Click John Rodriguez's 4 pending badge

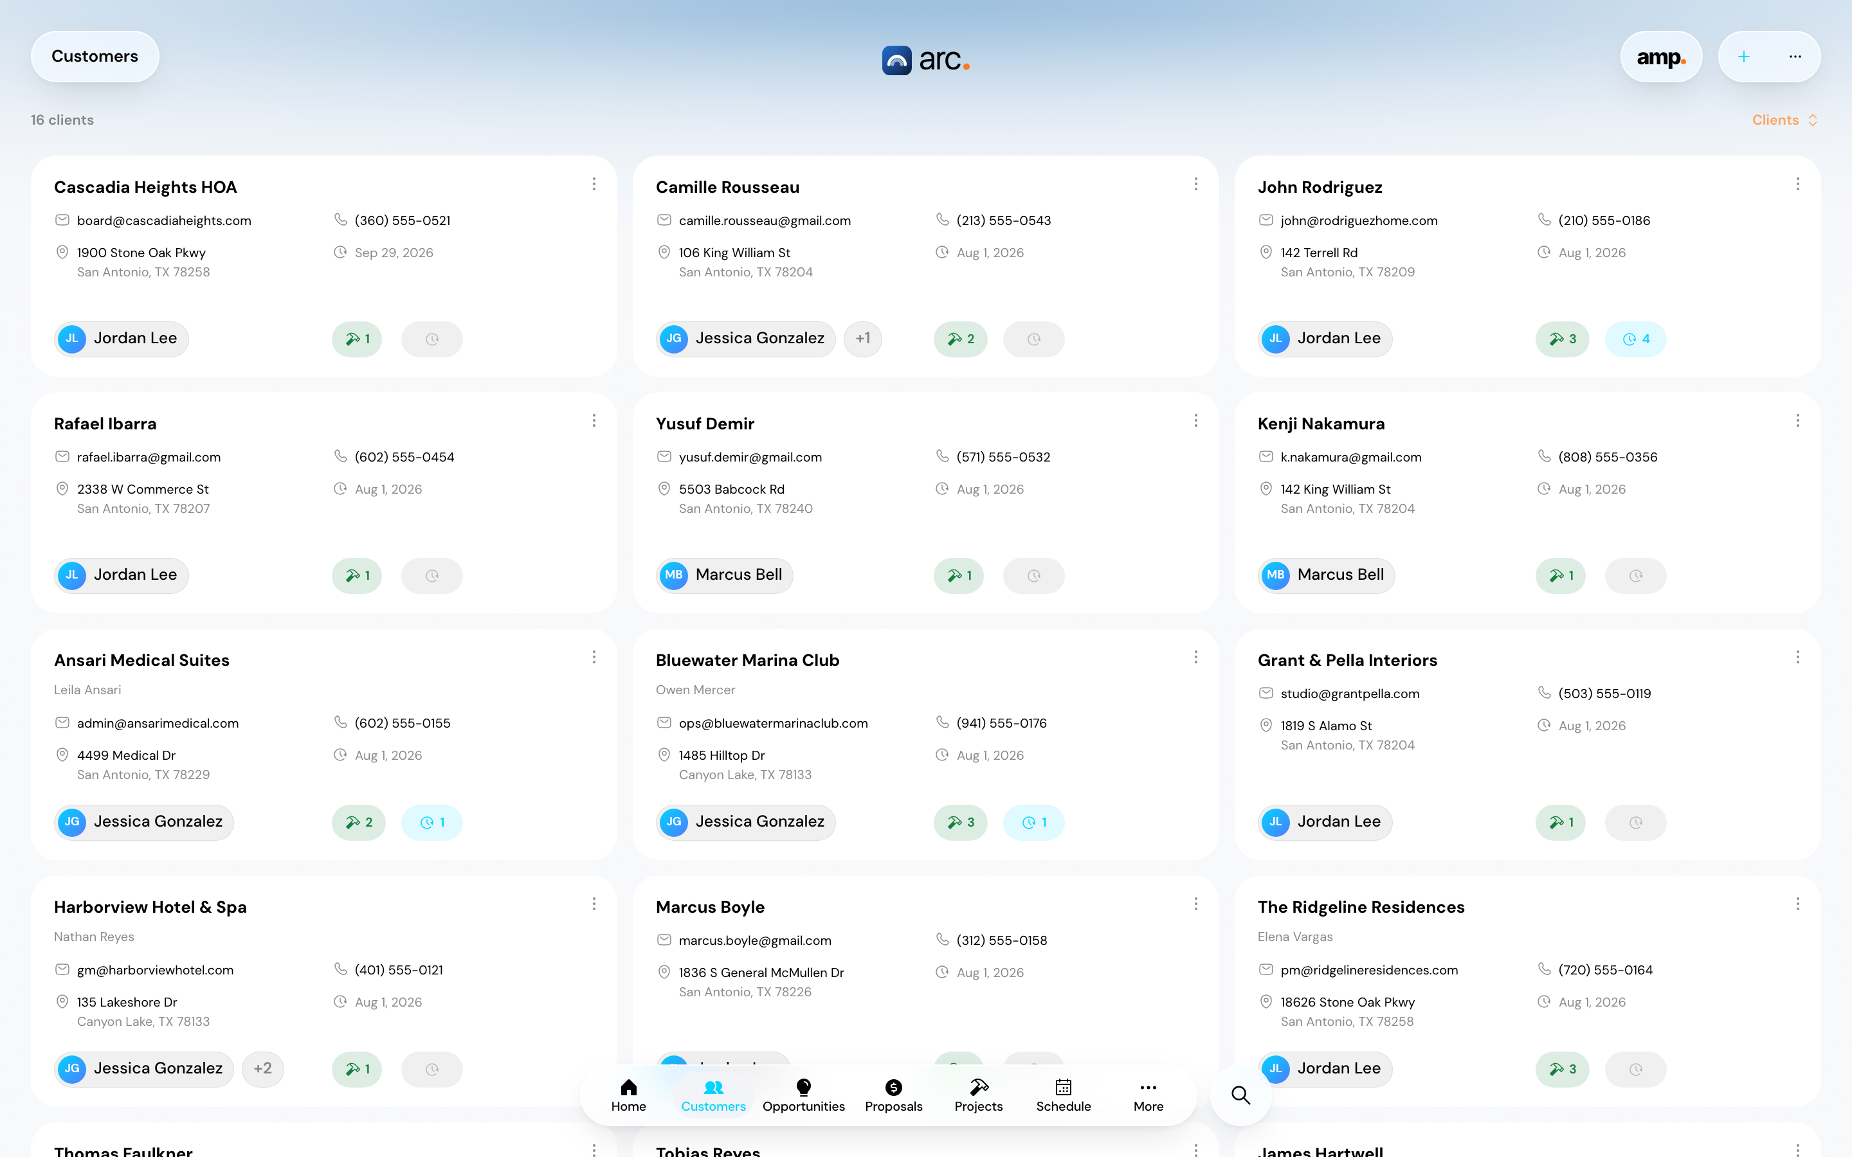1635,339
